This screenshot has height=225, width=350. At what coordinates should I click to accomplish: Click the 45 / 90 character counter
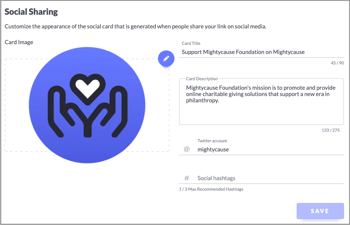[x=337, y=63]
